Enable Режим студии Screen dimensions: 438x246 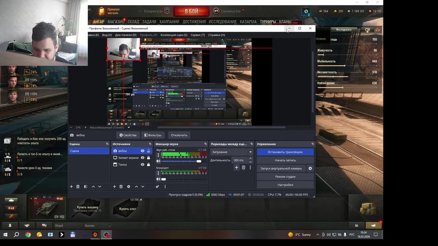[285, 177]
